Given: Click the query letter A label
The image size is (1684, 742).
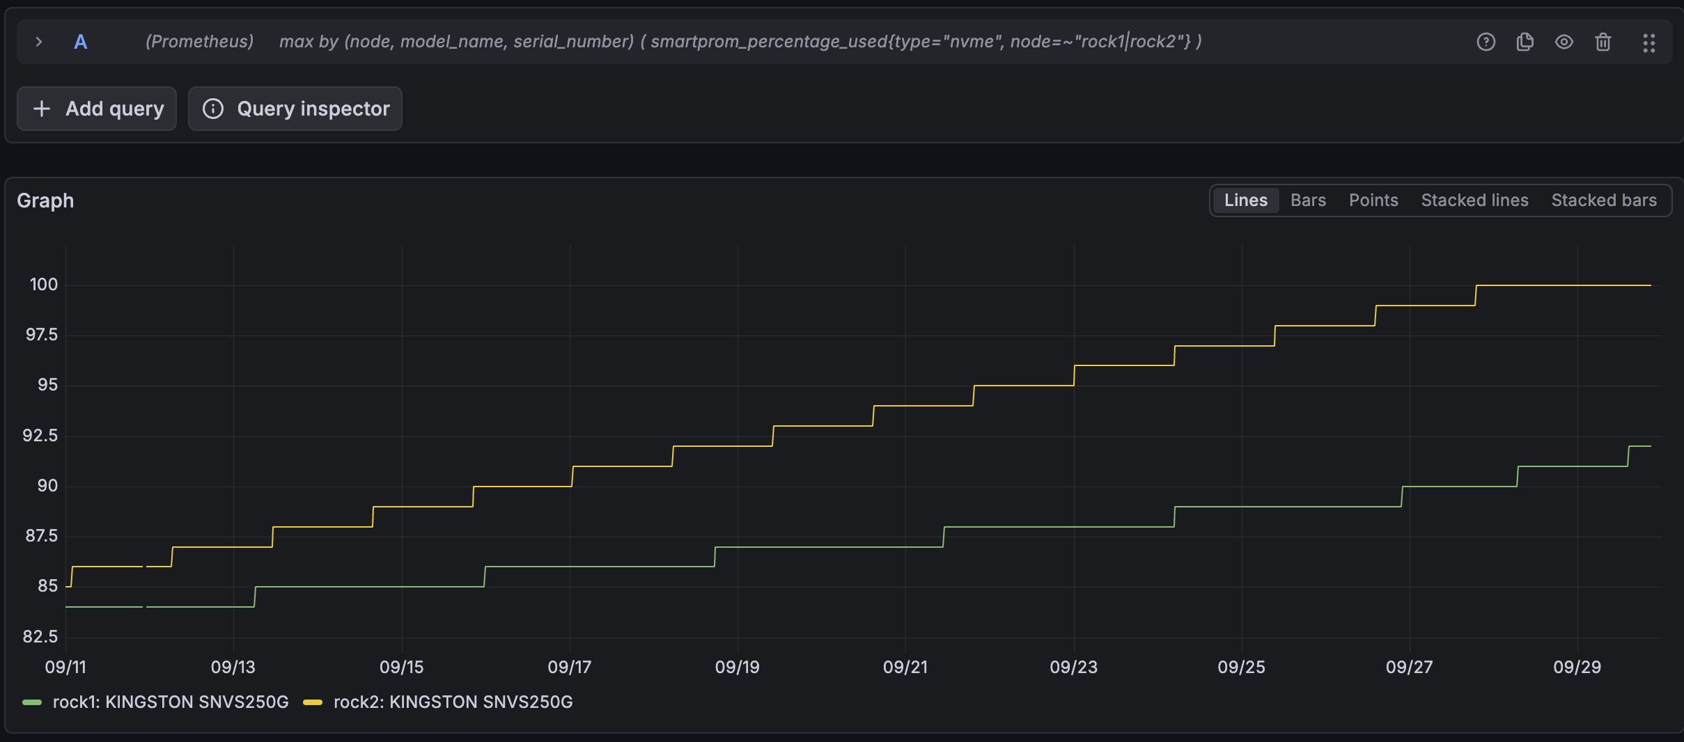Looking at the screenshot, I should 81,42.
